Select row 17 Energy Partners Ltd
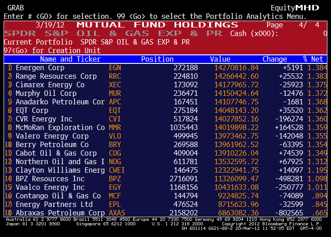Screen dimensions: 331x237 (x=165, y=205)
